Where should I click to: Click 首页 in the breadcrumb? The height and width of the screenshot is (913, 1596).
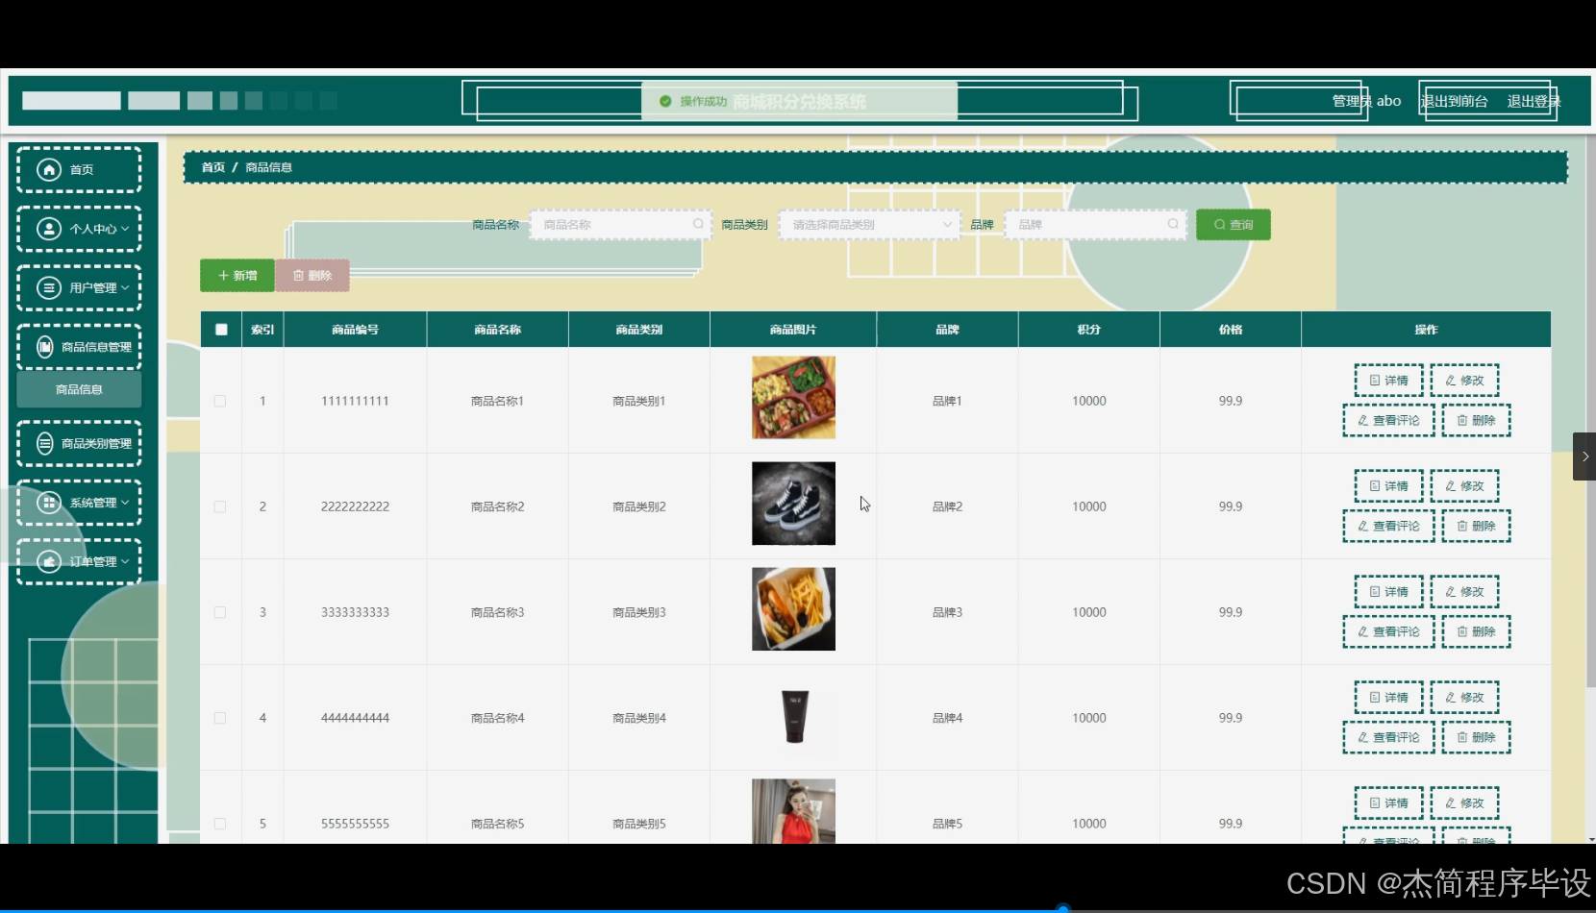[212, 167]
